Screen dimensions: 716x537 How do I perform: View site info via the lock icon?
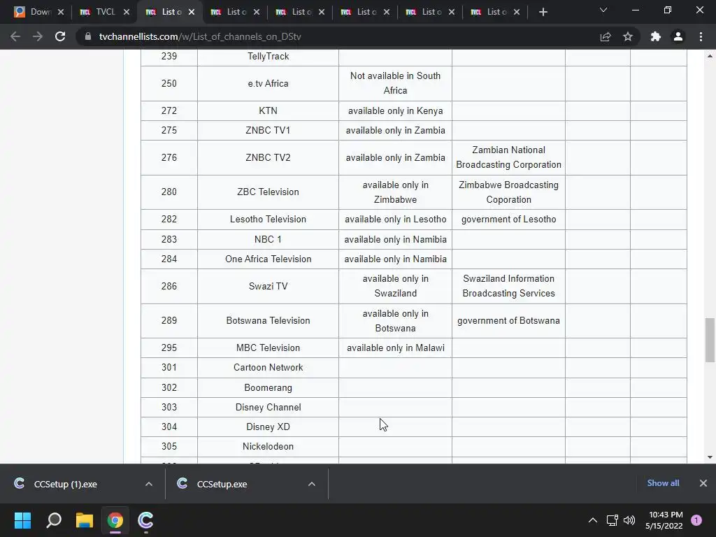(88, 36)
